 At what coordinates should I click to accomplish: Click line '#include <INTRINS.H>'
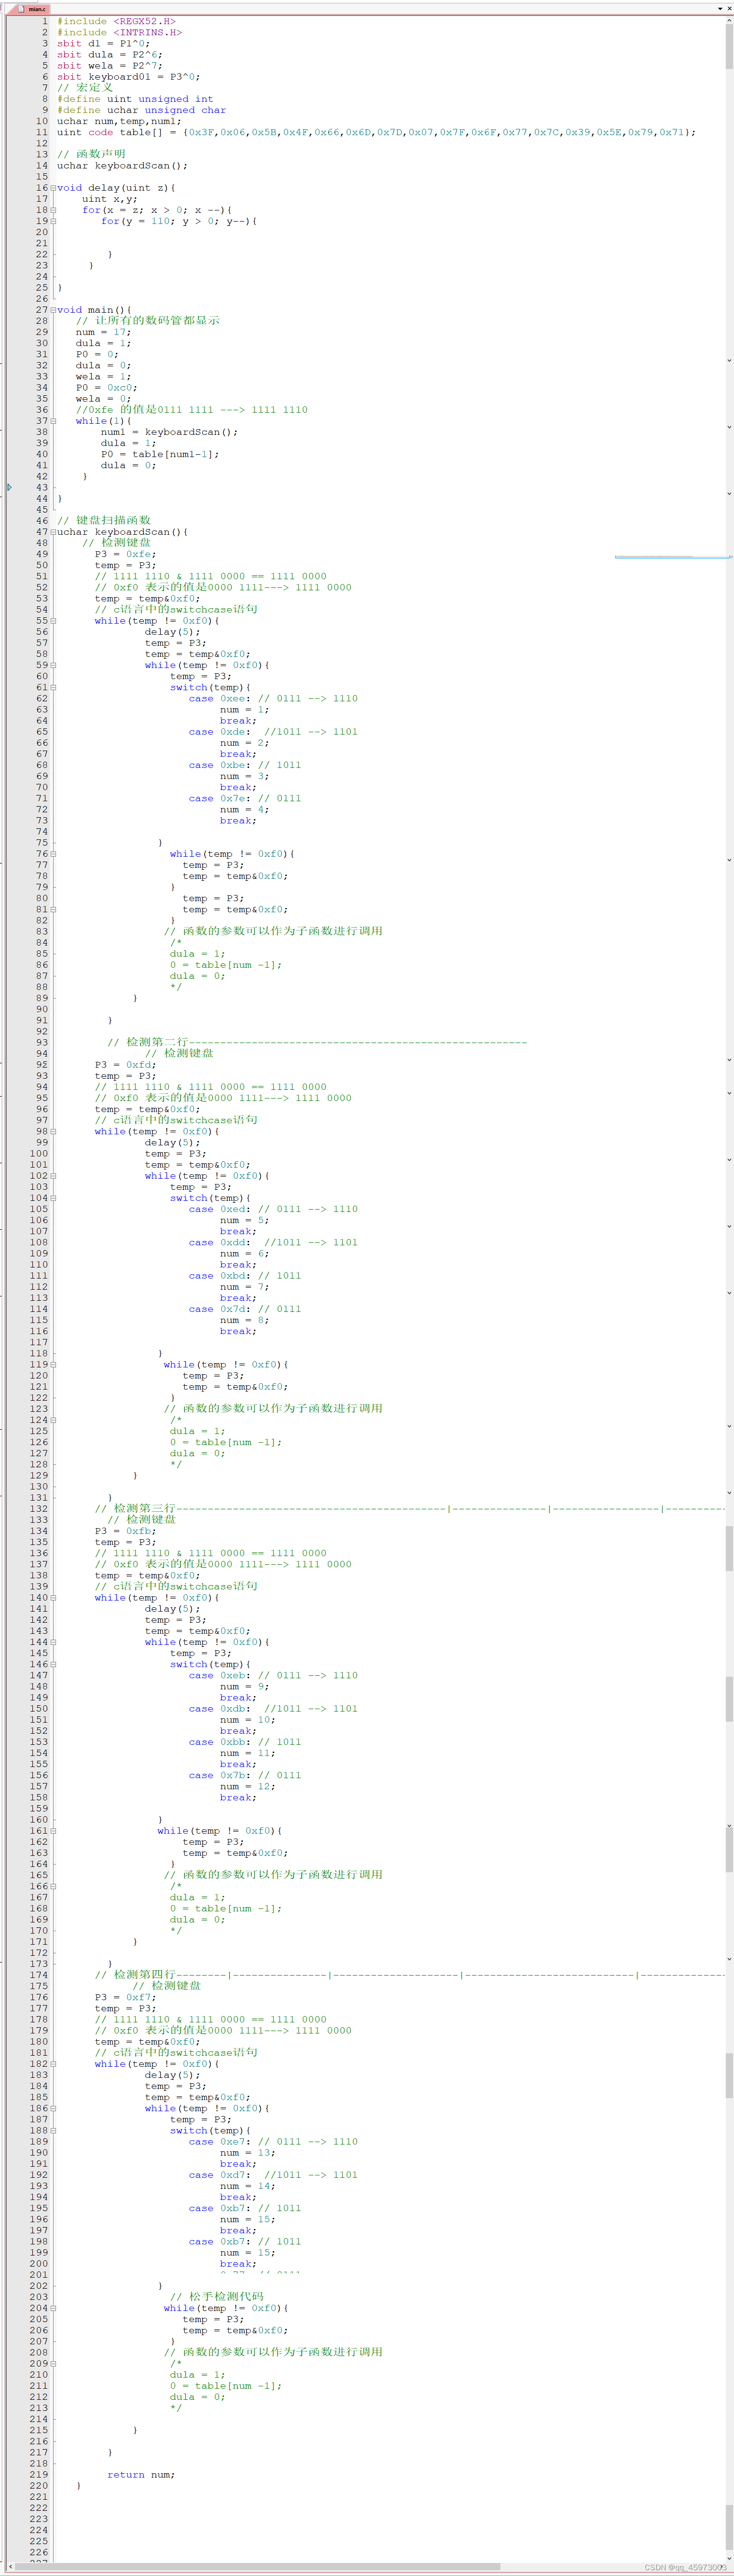(x=119, y=32)
